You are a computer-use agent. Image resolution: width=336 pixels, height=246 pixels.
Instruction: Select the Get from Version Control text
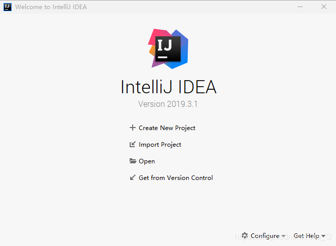click(176, 178)
